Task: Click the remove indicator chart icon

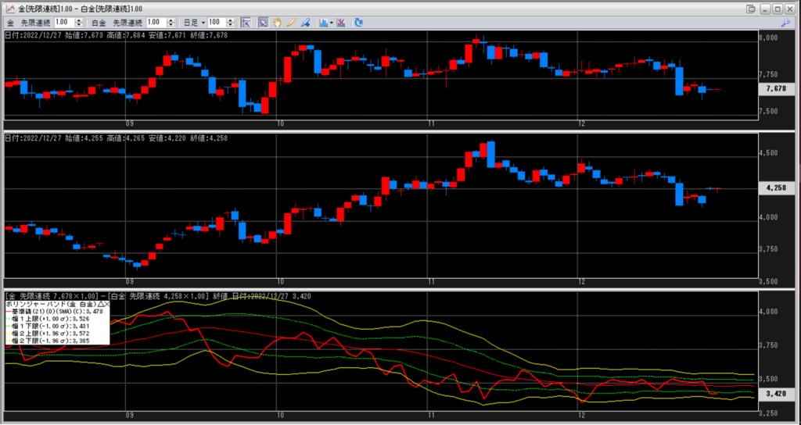Action: point(341,23)
